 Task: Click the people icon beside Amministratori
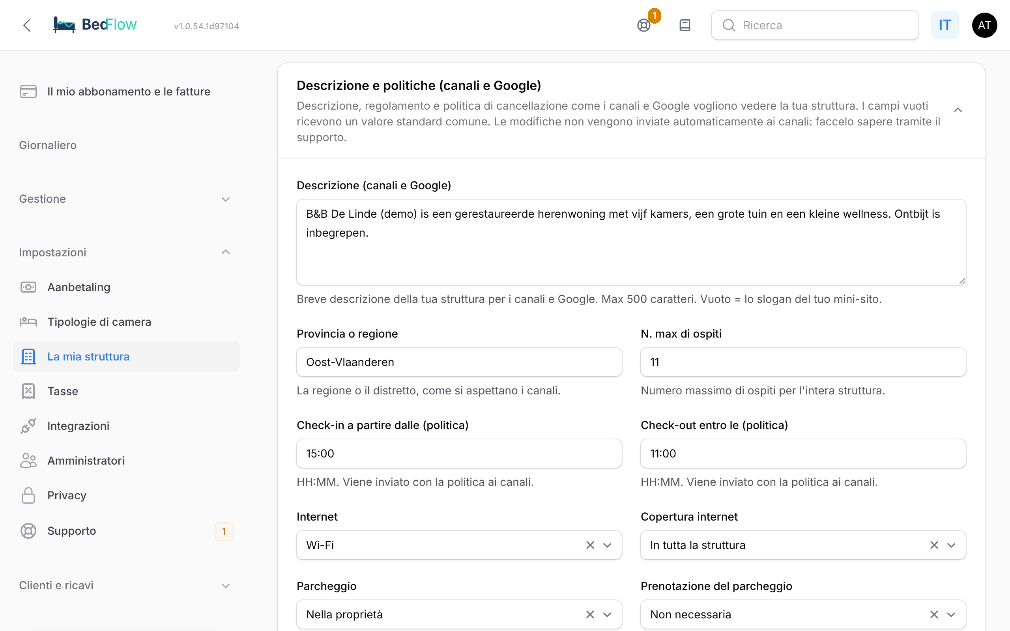point(28,460)
